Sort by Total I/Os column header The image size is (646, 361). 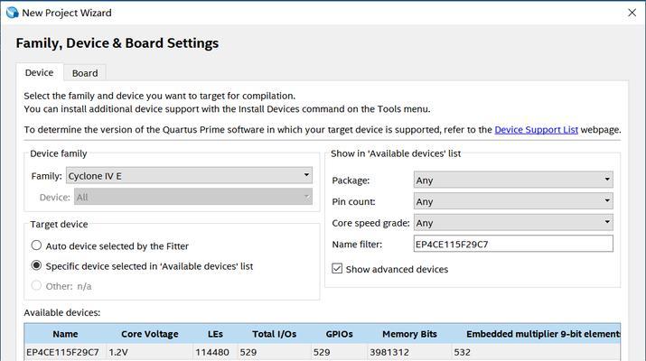(274, 334)
